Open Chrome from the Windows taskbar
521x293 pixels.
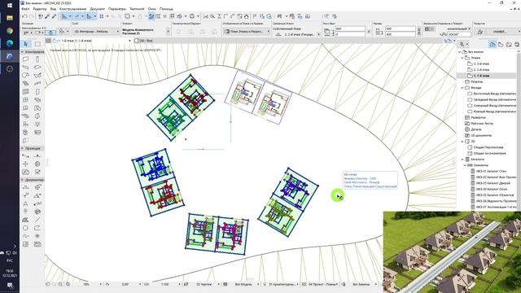point(10,31)
